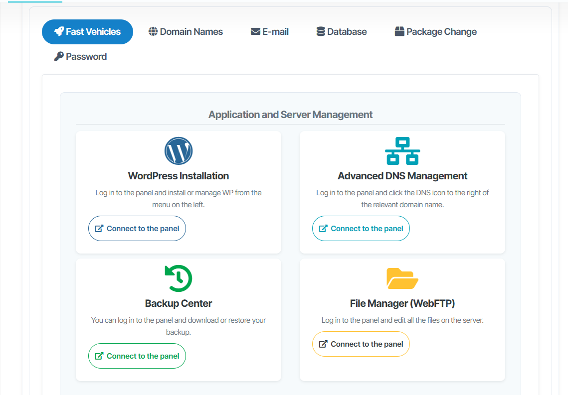Click the WordPress logo icon

pyautogui.click(x=179, y=151)
